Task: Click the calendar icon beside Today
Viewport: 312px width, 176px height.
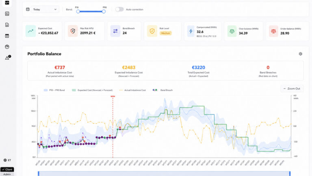Action: [28, 9]
